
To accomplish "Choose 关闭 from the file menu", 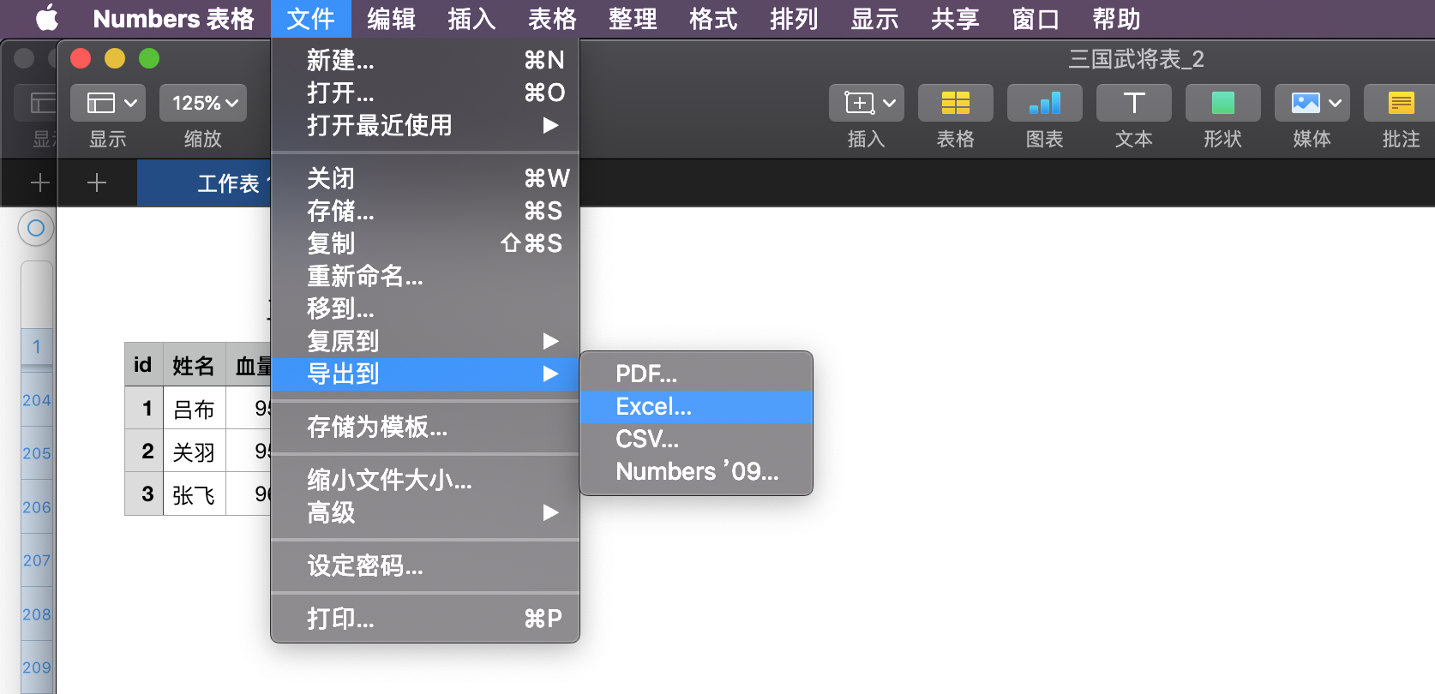I will tap(425, 178).
